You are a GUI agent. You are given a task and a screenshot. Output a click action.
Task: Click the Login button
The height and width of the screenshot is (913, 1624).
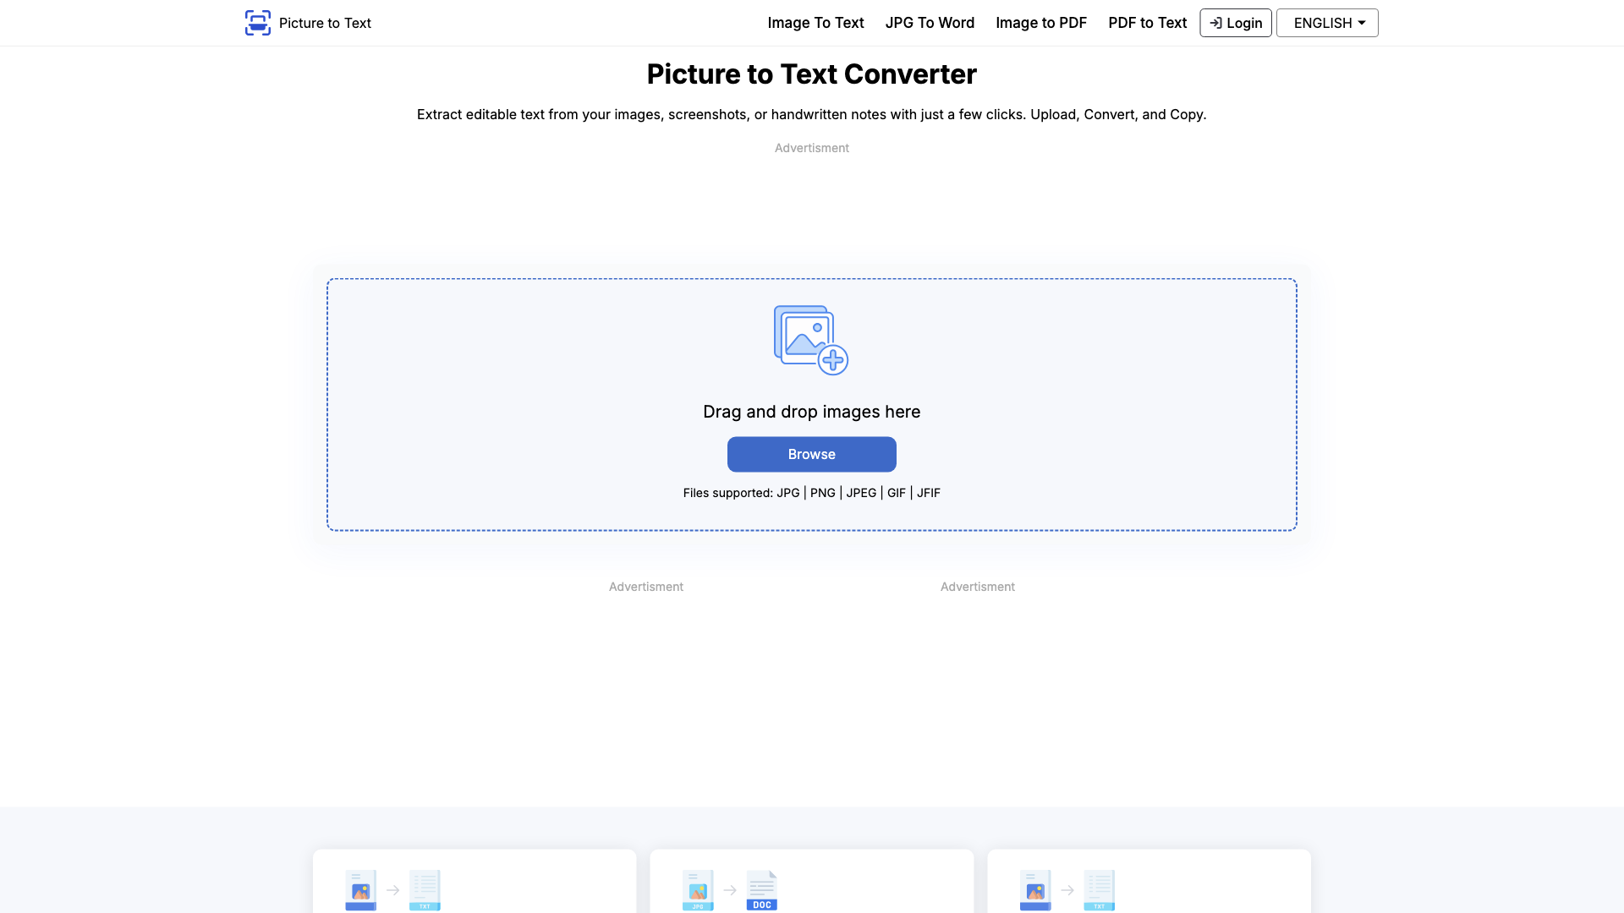click(x=1236, y=22)
